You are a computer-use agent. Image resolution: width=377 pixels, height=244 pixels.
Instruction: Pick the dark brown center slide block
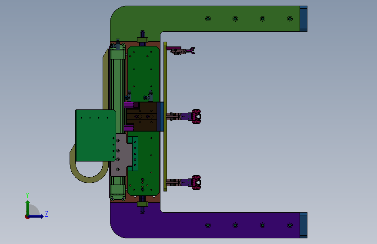click(142, 116)
